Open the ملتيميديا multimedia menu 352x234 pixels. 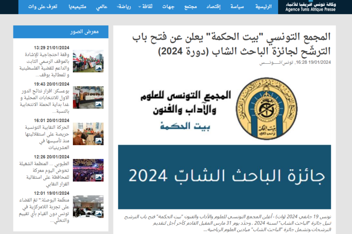(x=77, y=7)
